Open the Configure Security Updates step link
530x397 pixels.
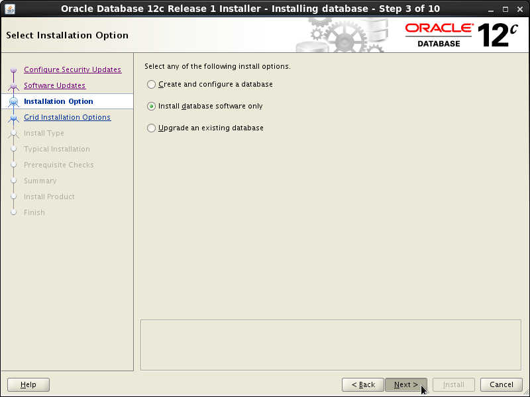[73, 69]
